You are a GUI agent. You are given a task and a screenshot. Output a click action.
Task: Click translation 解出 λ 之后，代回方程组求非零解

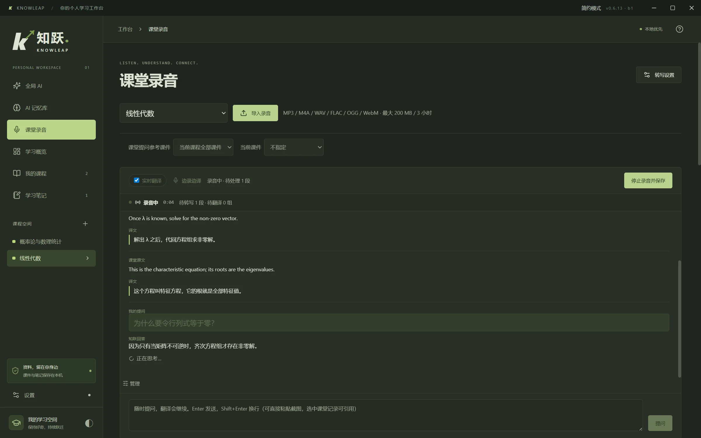pyautogui.click(x=175, y=240)
